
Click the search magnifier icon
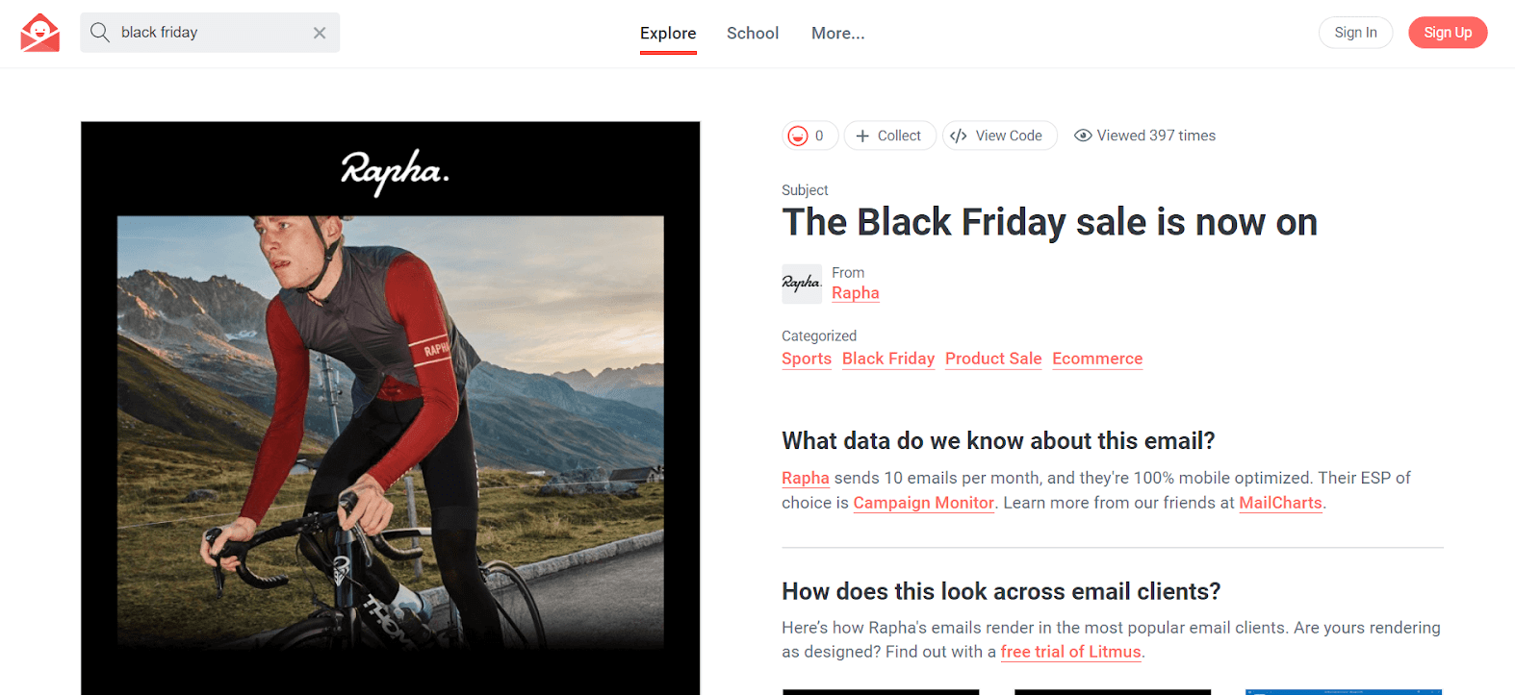(99, 33)
